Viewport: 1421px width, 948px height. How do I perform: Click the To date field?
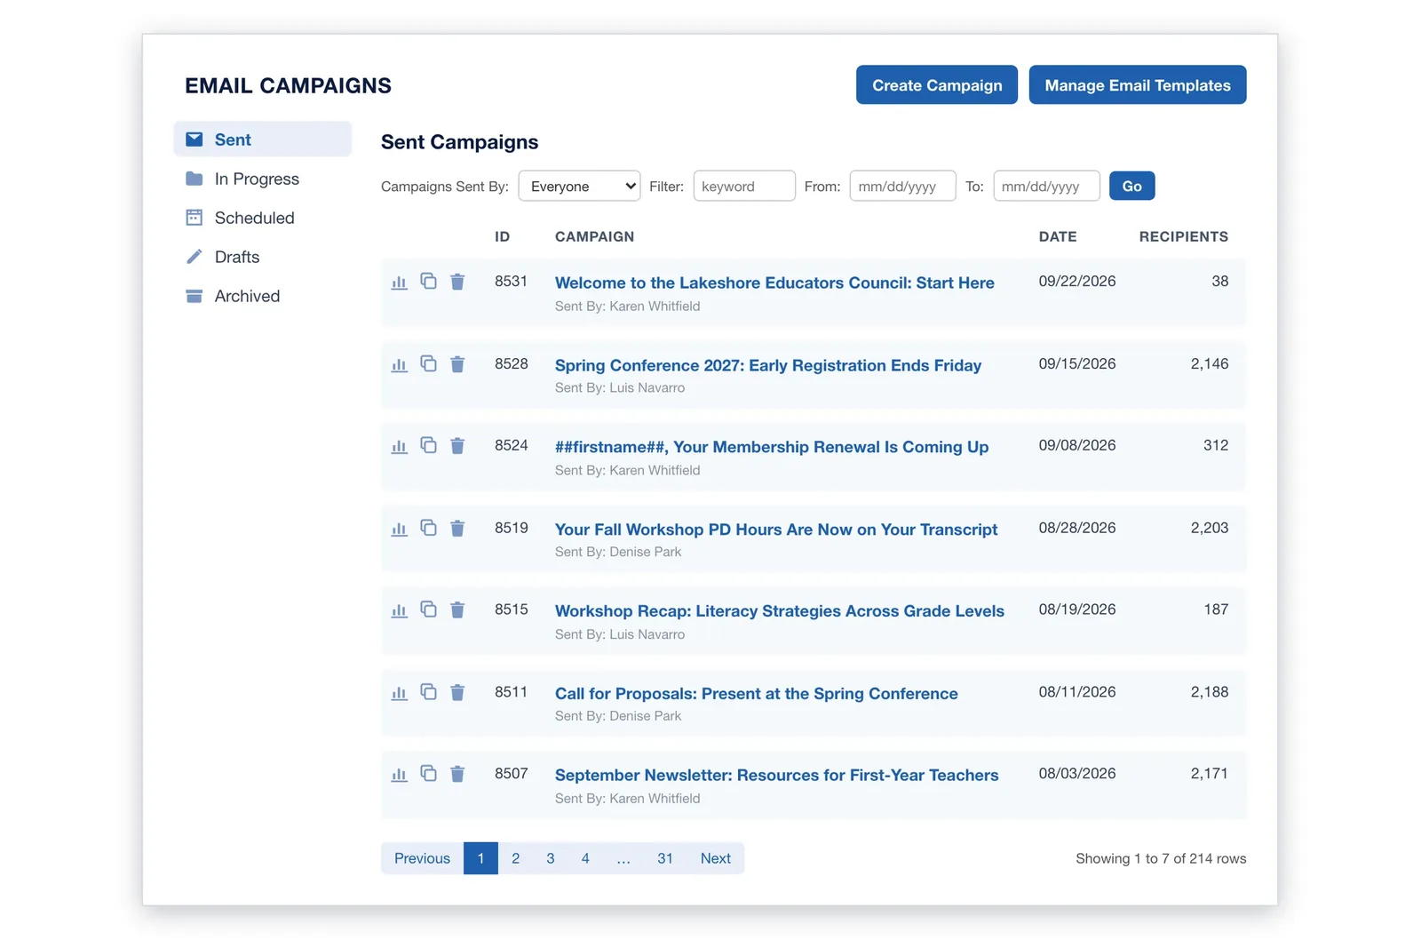[x=1046, y=186]
